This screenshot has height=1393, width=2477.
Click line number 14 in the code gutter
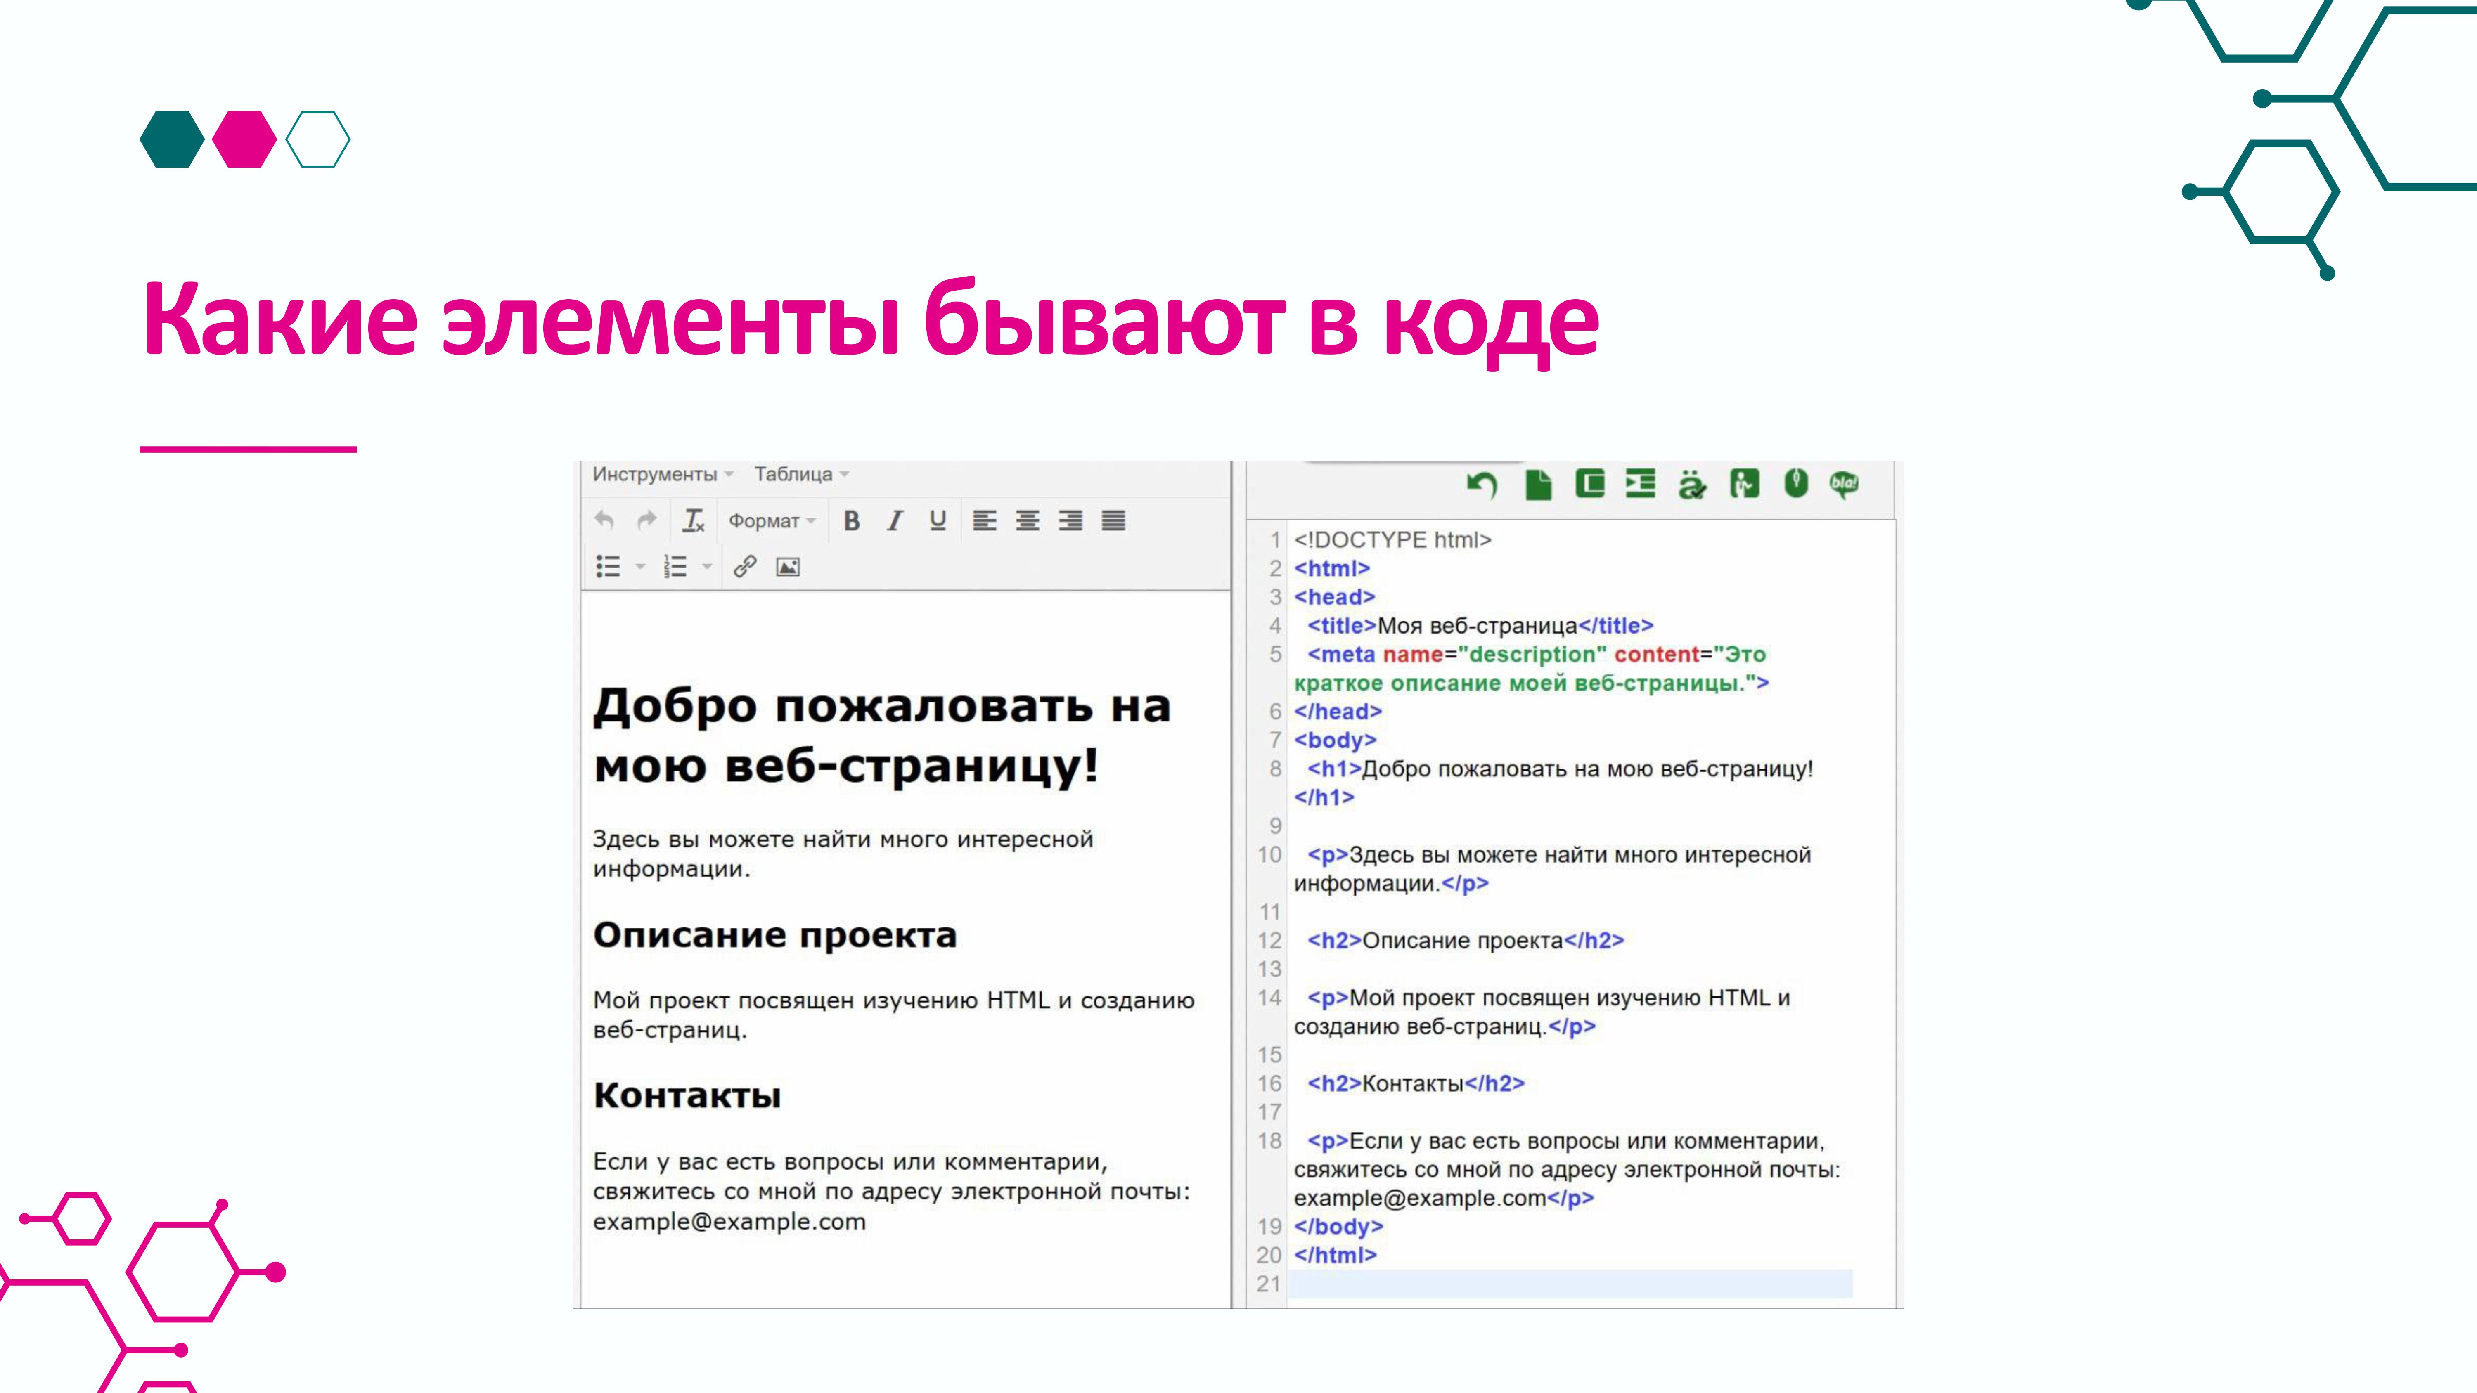1269,998
